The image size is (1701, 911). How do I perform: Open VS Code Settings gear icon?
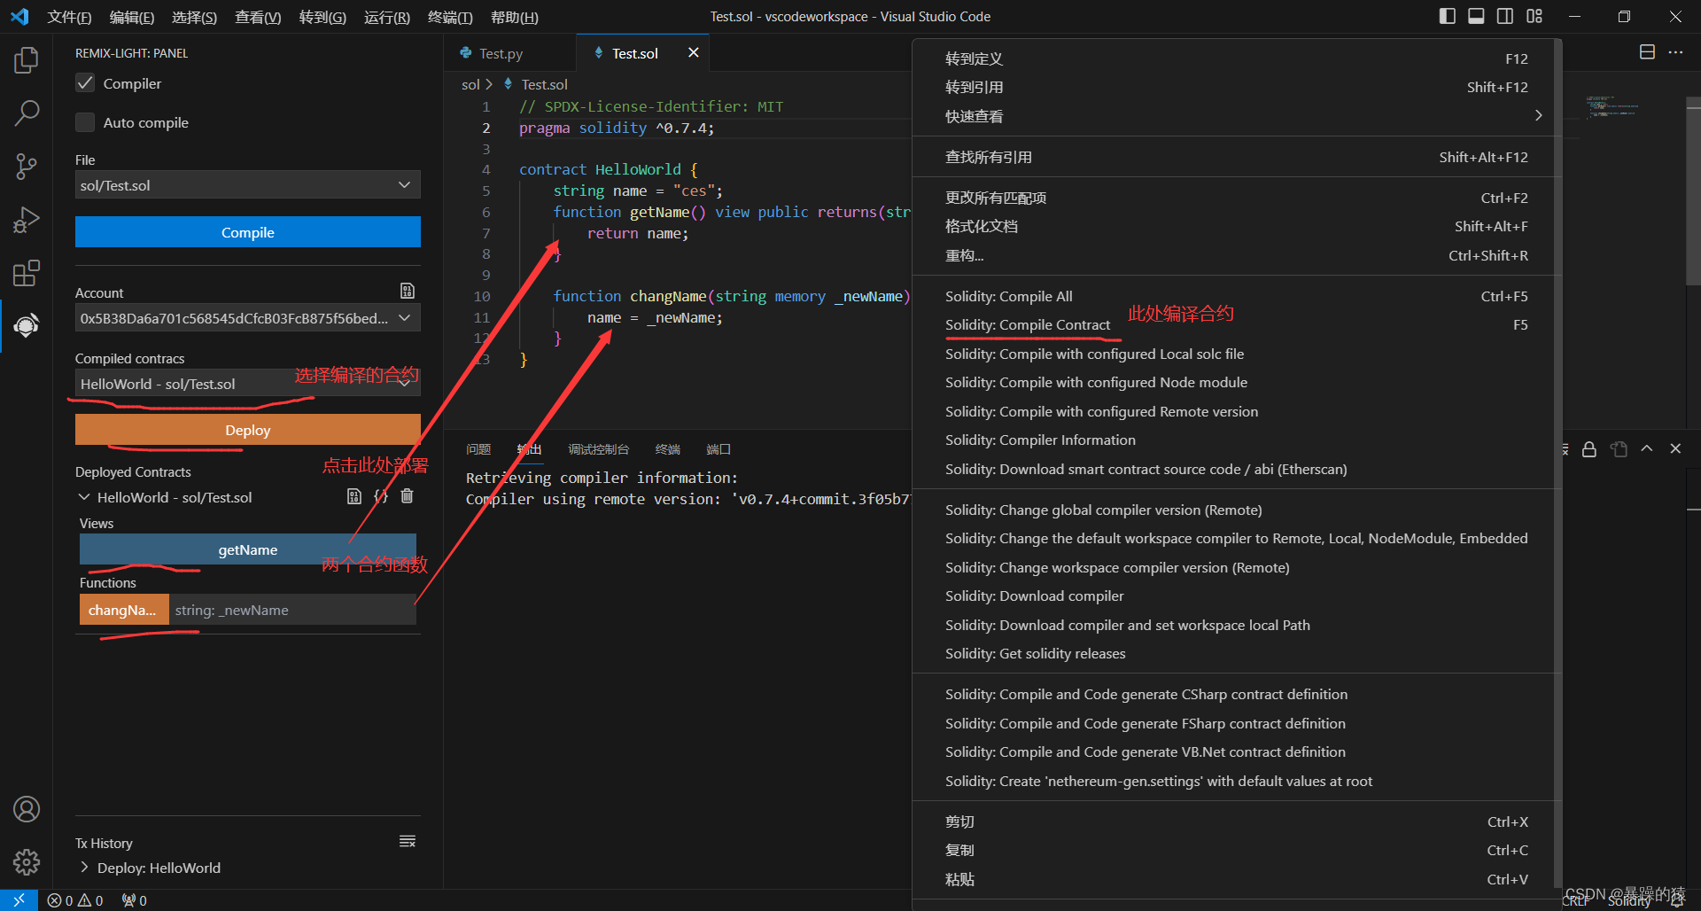coord(27,861)
